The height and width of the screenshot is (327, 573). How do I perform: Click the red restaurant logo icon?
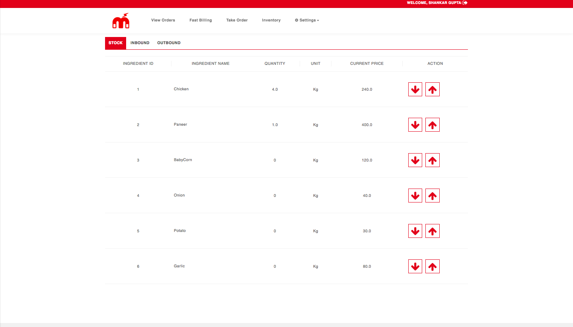(x=121, y=21)
